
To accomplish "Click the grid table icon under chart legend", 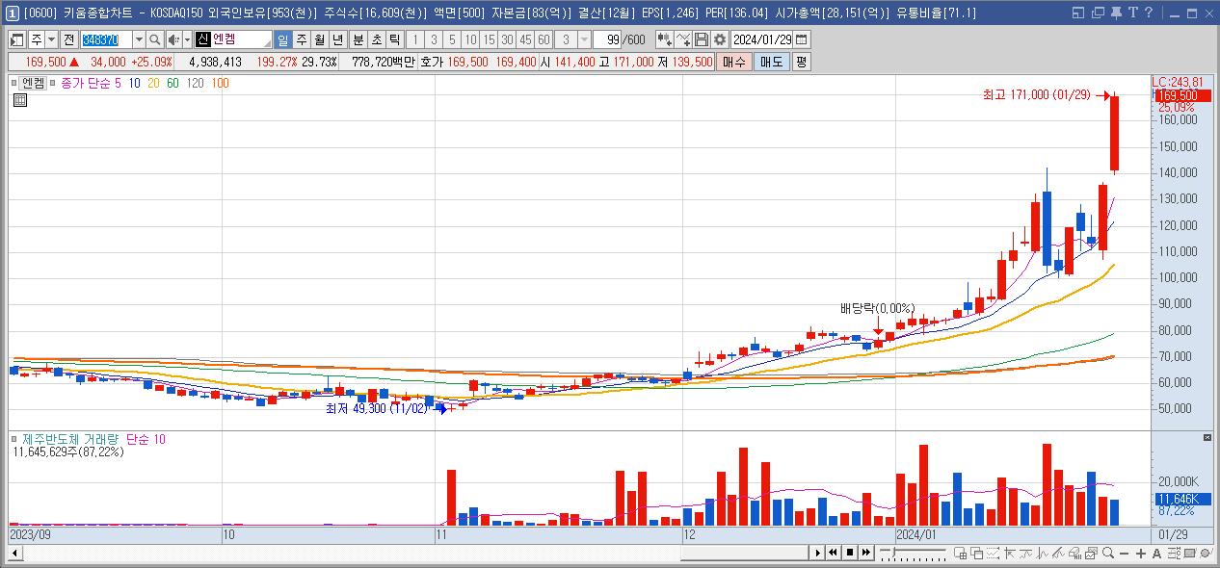I will click(x=19, y=100).
